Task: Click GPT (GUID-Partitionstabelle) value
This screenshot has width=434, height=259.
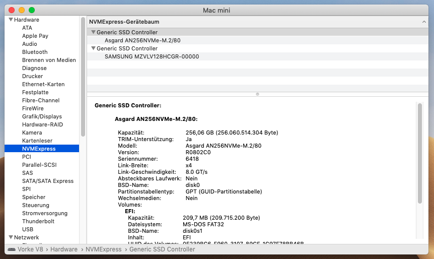Action: click(224, 191)
